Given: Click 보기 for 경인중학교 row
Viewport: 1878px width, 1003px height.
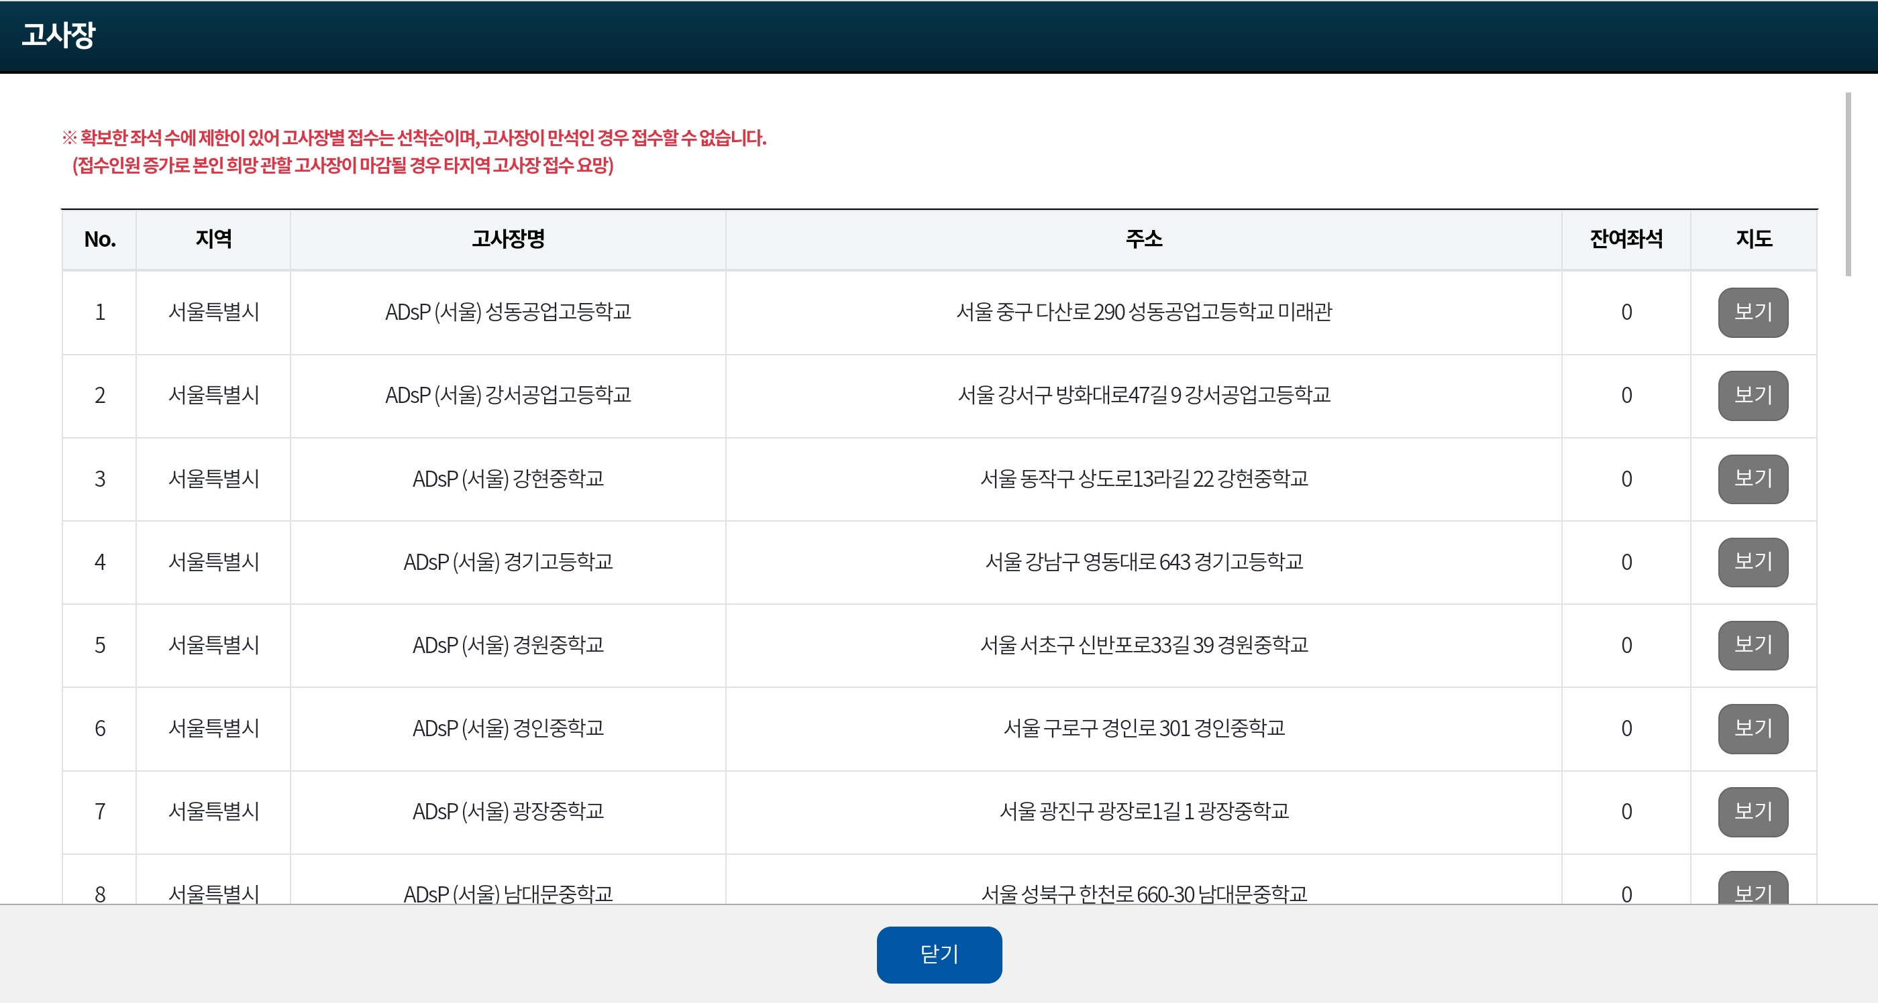Looking at the screenshot, I should pyautogui.click(x=1752, y=728).
